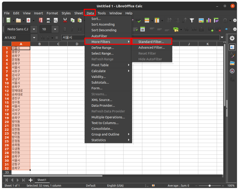Toggle the Wrap Text toolbar icon
The height and width of the screenshot is (190, 239).
(135, 29)
